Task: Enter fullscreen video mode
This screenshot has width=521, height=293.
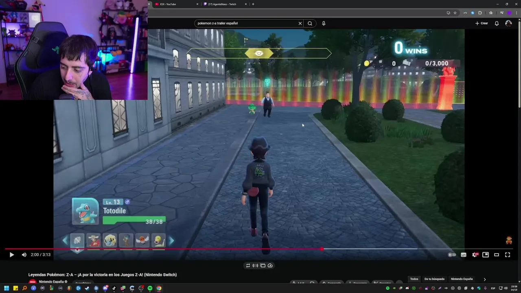Action: pos(508,255)
